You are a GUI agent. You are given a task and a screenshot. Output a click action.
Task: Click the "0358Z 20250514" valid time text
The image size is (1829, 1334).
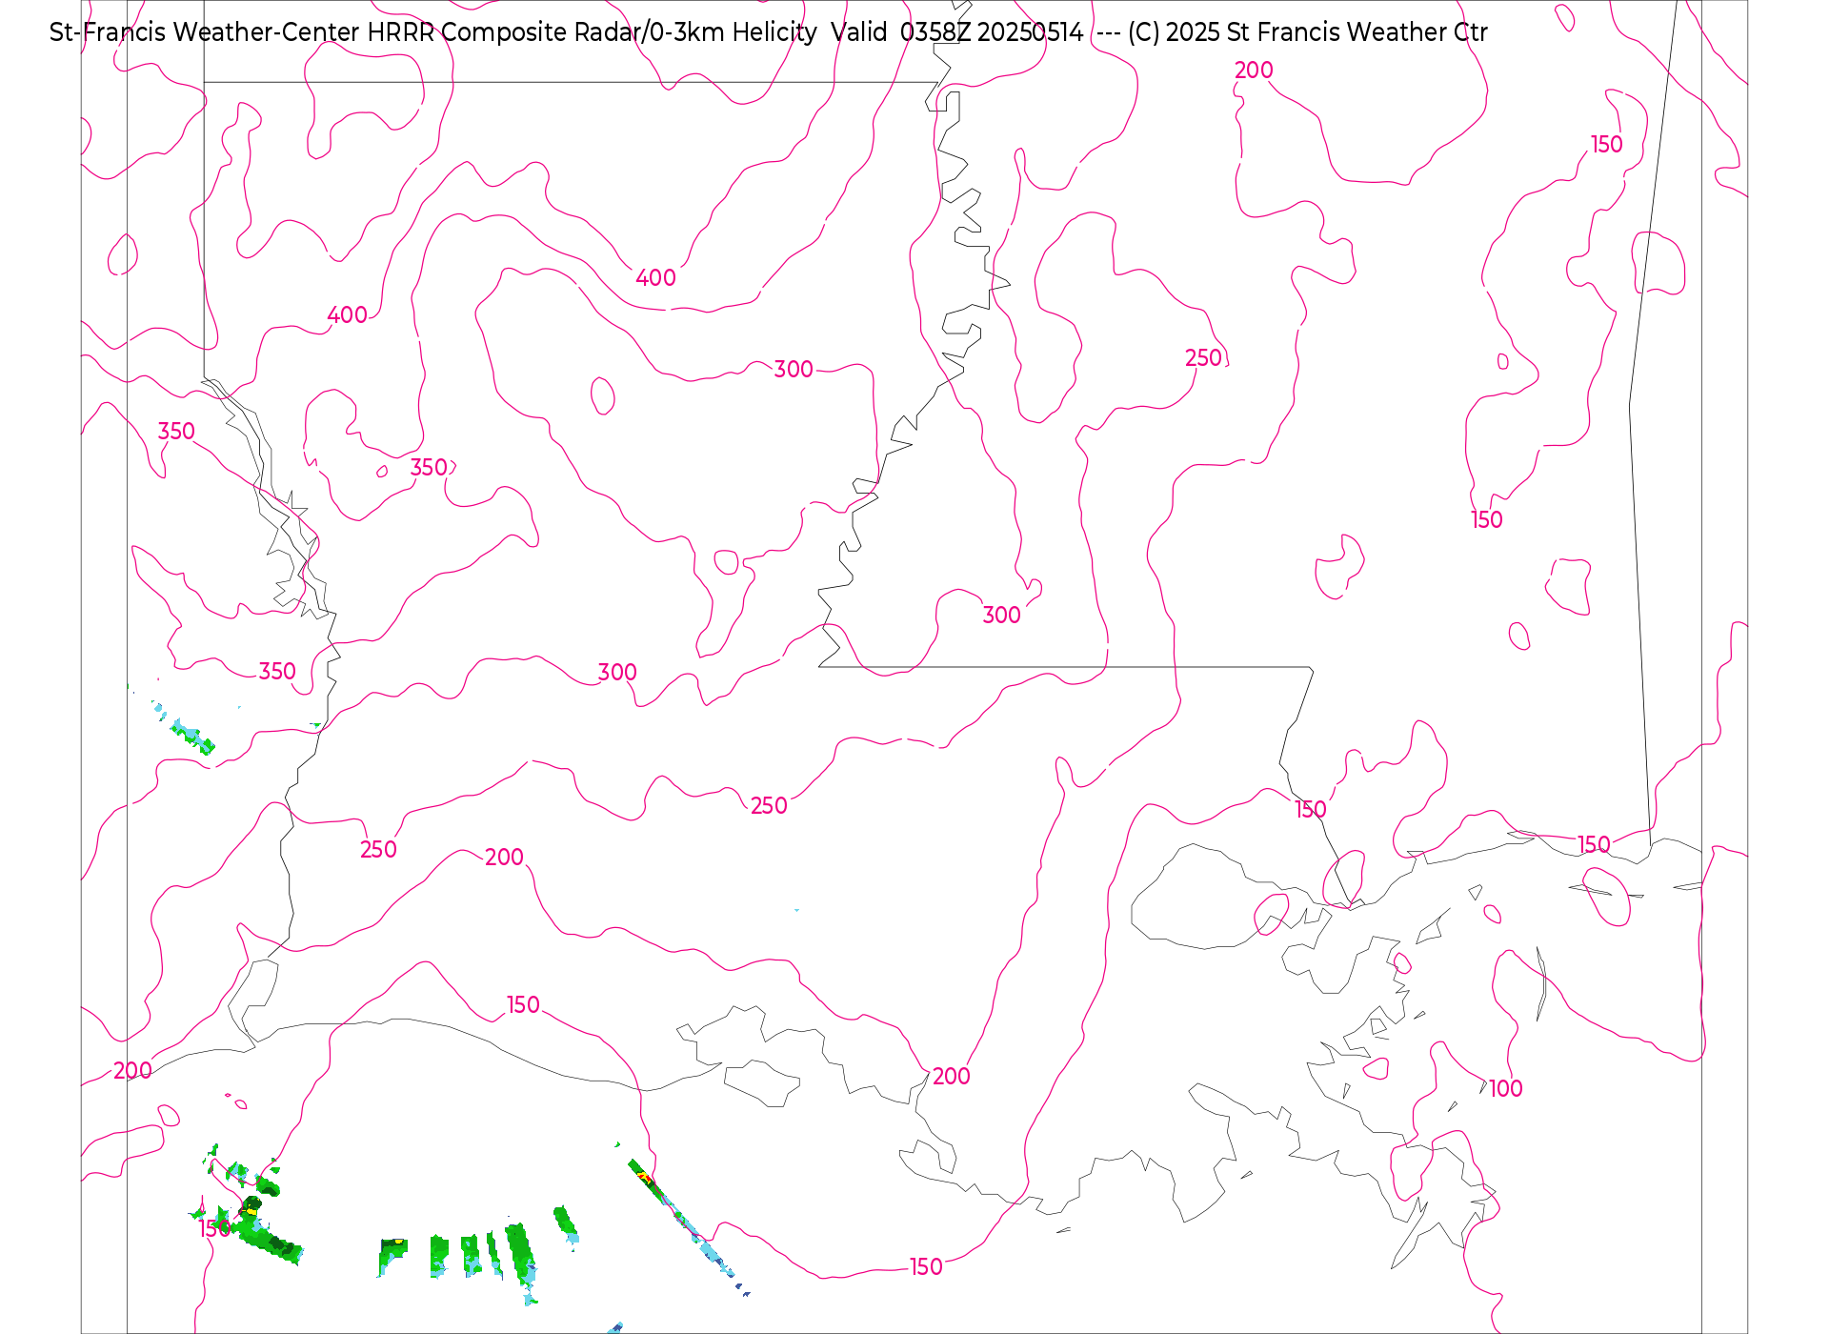(x=992, y=32)
